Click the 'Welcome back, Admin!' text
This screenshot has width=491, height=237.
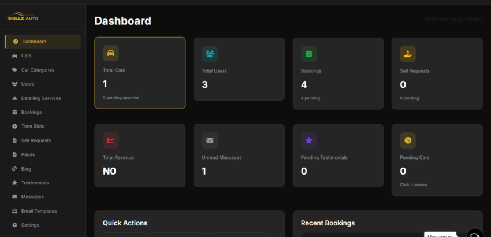tap(453, 20)
